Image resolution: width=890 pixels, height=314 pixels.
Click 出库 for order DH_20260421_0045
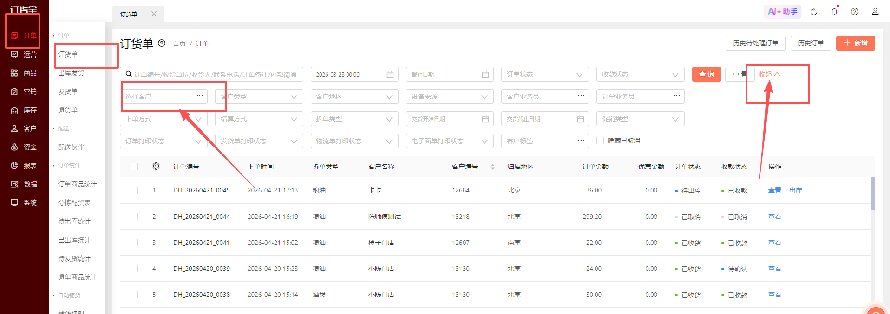[x=796, y=190]
